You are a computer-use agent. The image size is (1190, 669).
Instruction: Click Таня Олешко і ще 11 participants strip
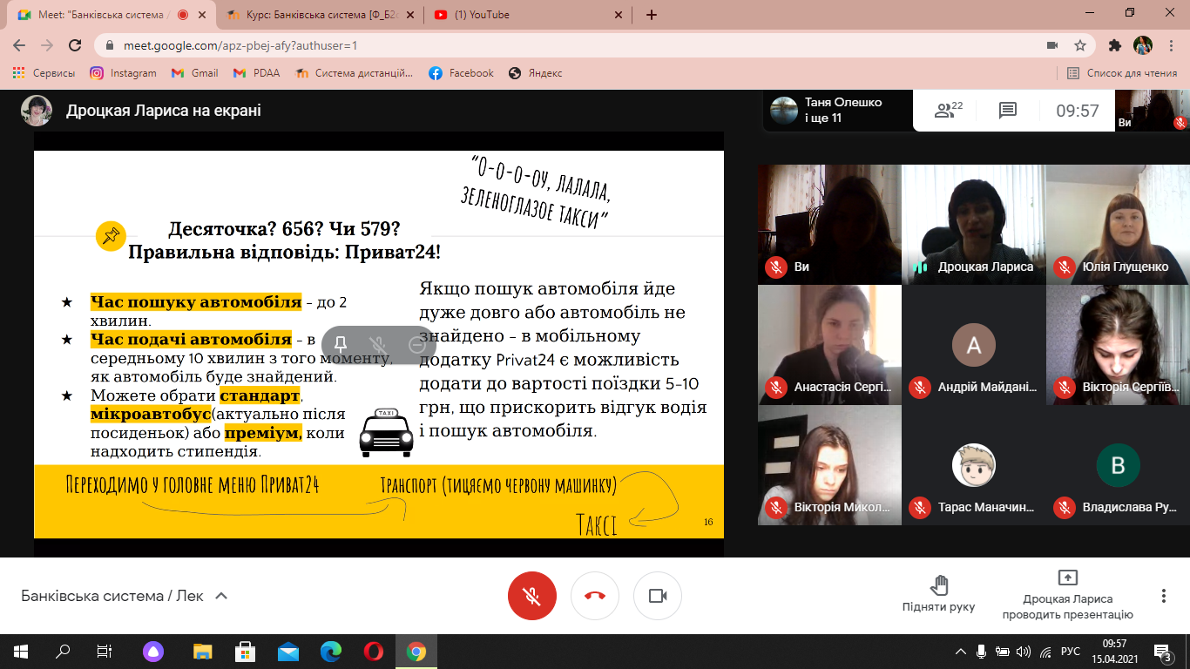pos(837,111)
